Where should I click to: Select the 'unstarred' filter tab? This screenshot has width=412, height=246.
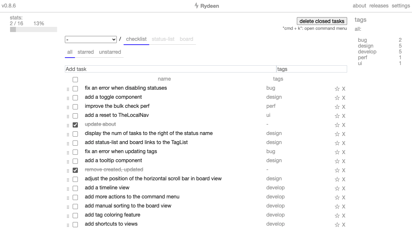point(110,52)
